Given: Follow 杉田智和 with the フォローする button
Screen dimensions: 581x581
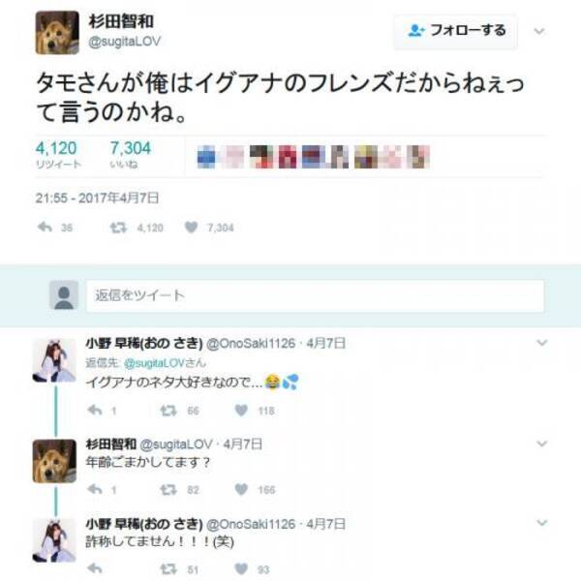Looking at the screenshot, I should 456,31.
